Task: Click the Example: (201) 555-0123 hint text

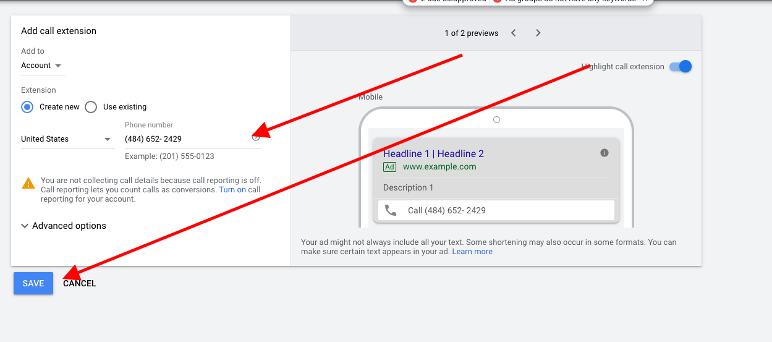Action: [x=169, y=156]
